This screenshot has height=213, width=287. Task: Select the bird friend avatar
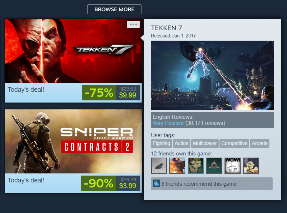point(159,166)
